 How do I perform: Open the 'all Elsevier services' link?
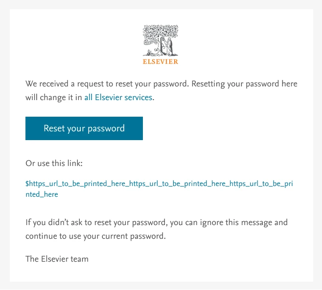click(118, 97)
